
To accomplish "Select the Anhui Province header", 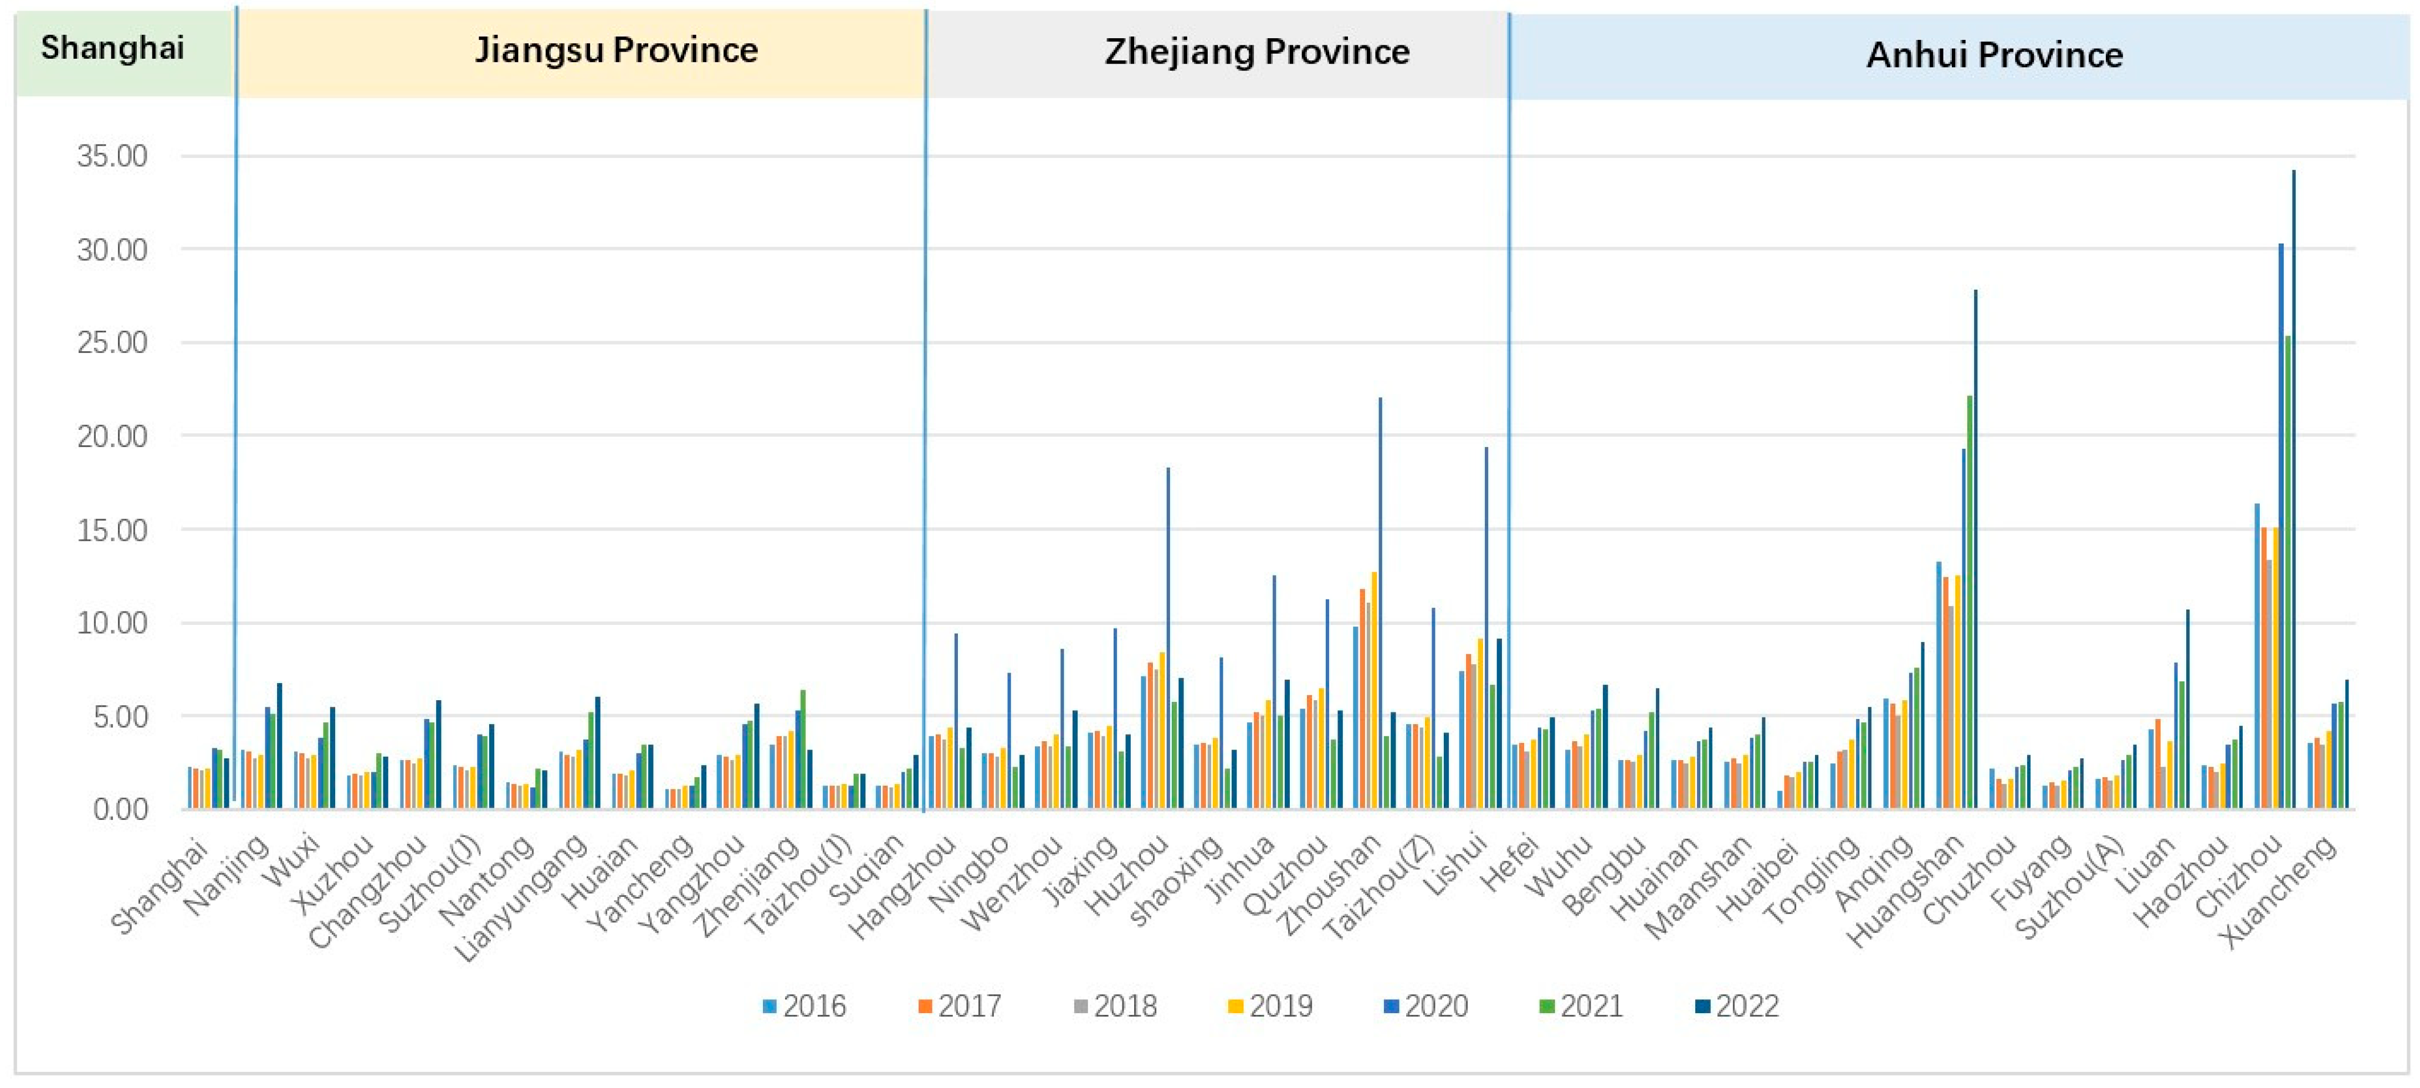I will pos(1993,55).
